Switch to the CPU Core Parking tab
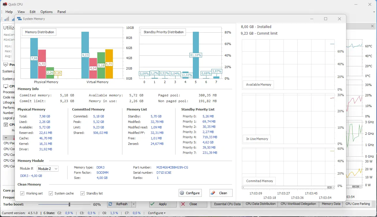Image resolution: width=377 pixels, height=217 pixels. point(358,204)
